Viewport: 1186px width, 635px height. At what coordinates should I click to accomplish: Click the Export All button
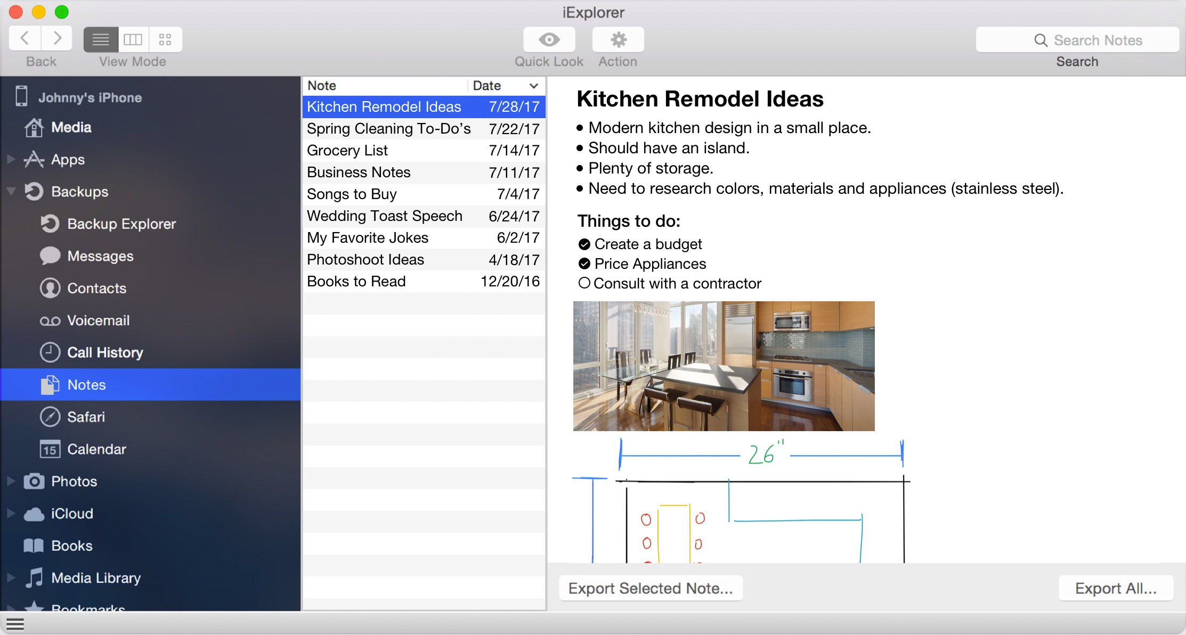[x=1116, y=588]
